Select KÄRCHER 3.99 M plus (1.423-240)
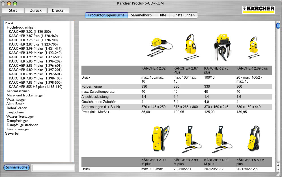282x177 pixels. (35, 53)
